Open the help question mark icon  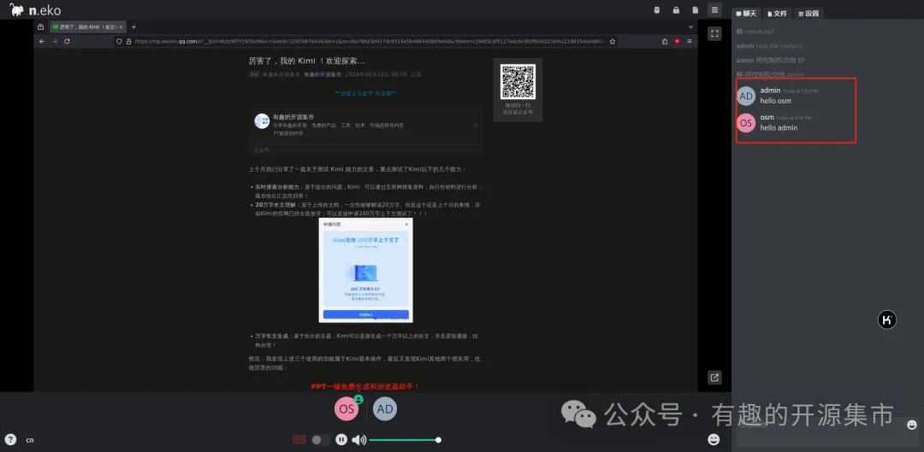click(x=10, y=439)
